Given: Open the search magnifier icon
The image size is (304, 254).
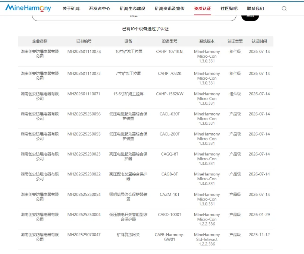Looking at the screenshot, I should [x=284, y=8].
